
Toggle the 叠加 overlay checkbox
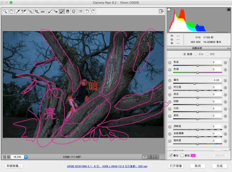coord(171,155)
